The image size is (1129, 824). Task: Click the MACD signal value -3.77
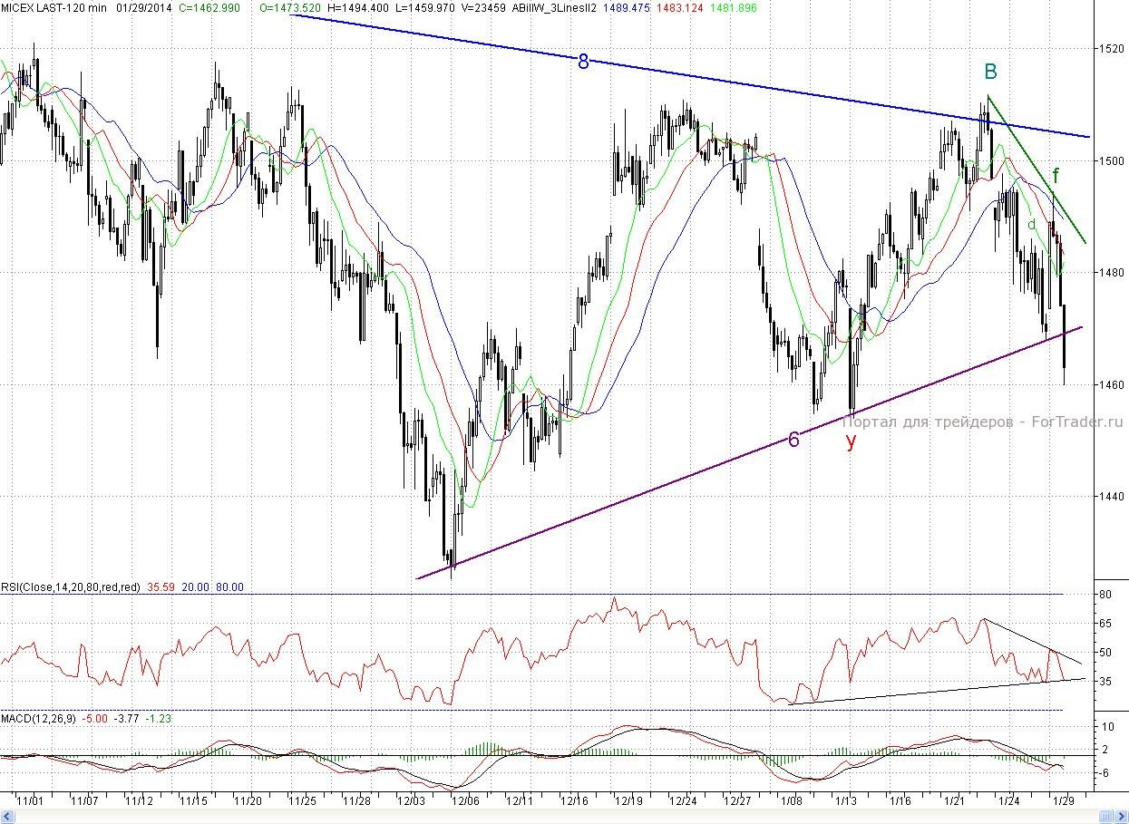click(125, 718)
